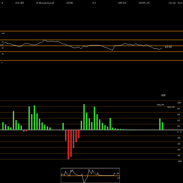Open the mini overview chart thumbnail
The image size is (183, 183).
click(x=90, y=175)
